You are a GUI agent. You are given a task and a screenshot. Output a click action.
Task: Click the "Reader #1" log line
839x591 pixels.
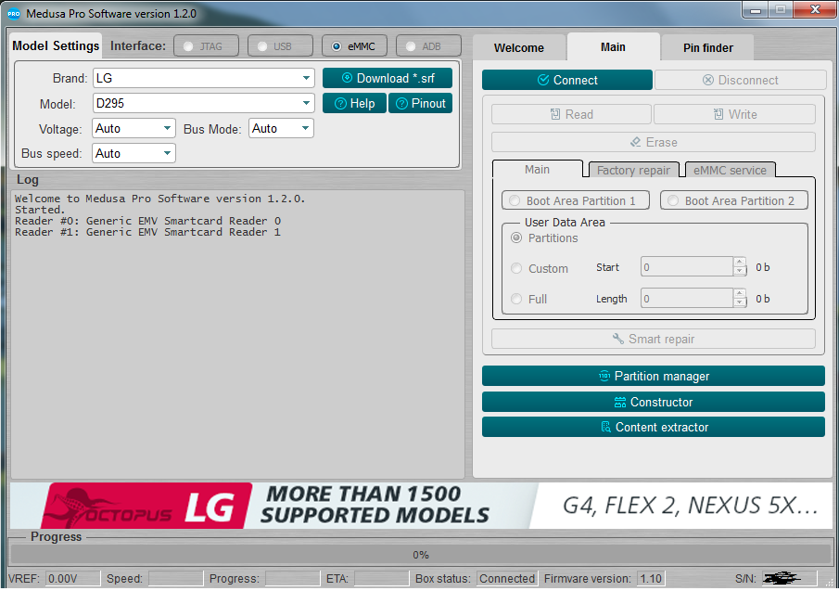click(x=147, y=232)
